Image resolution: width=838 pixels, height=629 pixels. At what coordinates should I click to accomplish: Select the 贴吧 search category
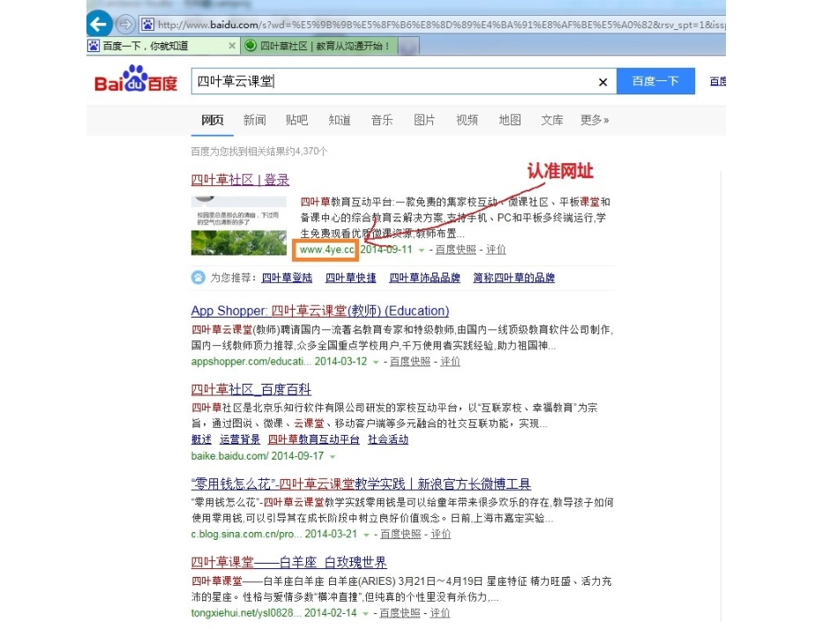(x=296, y=120)
